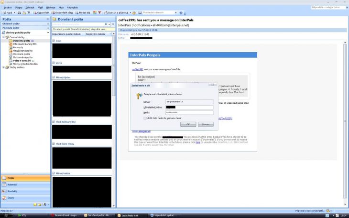Click the blue help icon in the toolbar
This screenshot has width=349, height=218.
tap(181, 13)
